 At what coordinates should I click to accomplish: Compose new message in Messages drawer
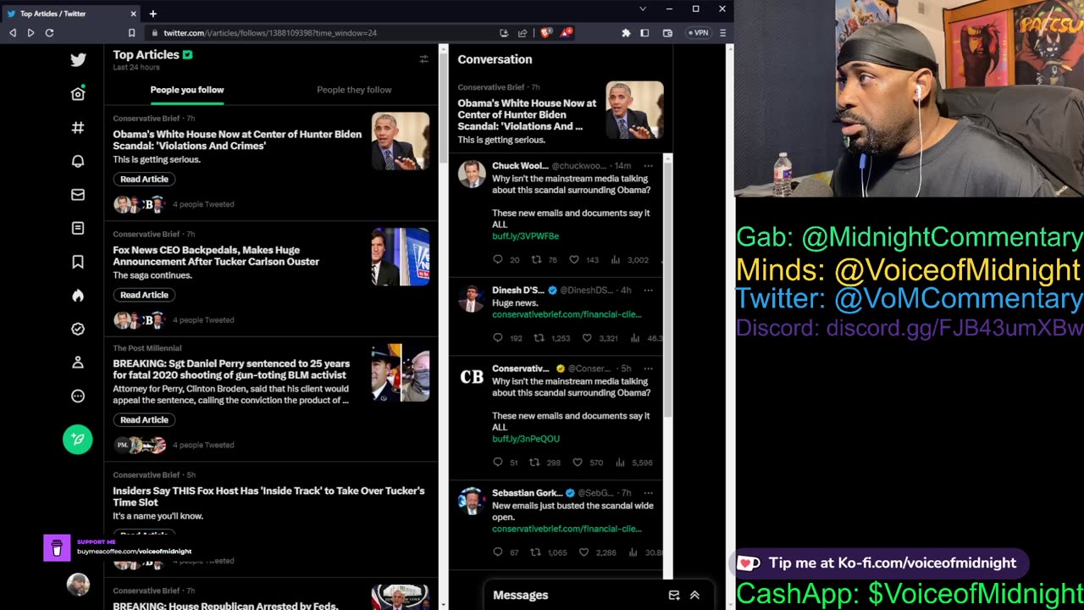coord(674,596)
